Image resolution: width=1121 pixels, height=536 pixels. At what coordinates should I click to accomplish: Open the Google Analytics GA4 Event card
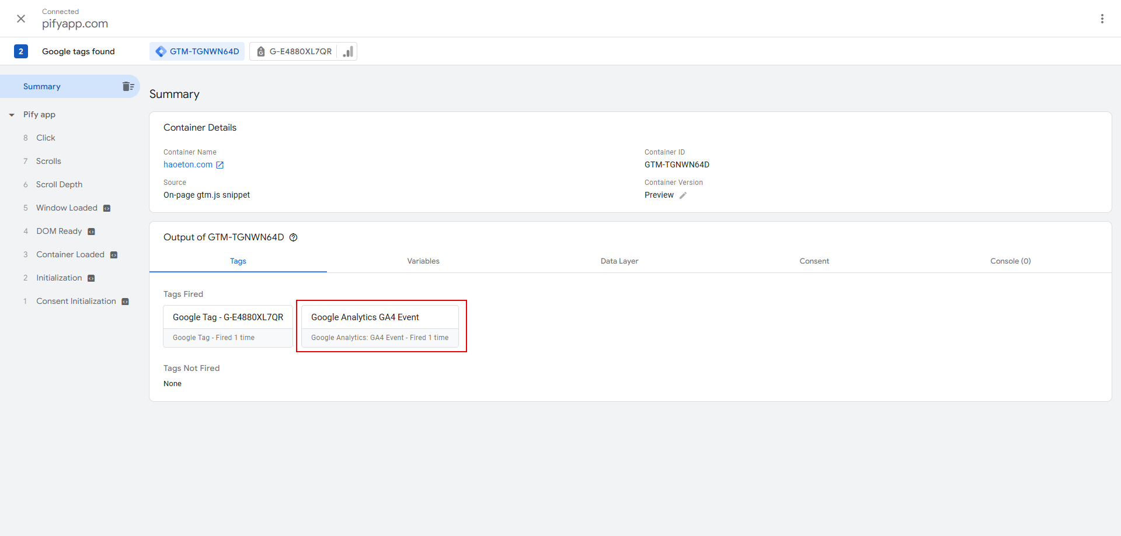coord(380,326)
